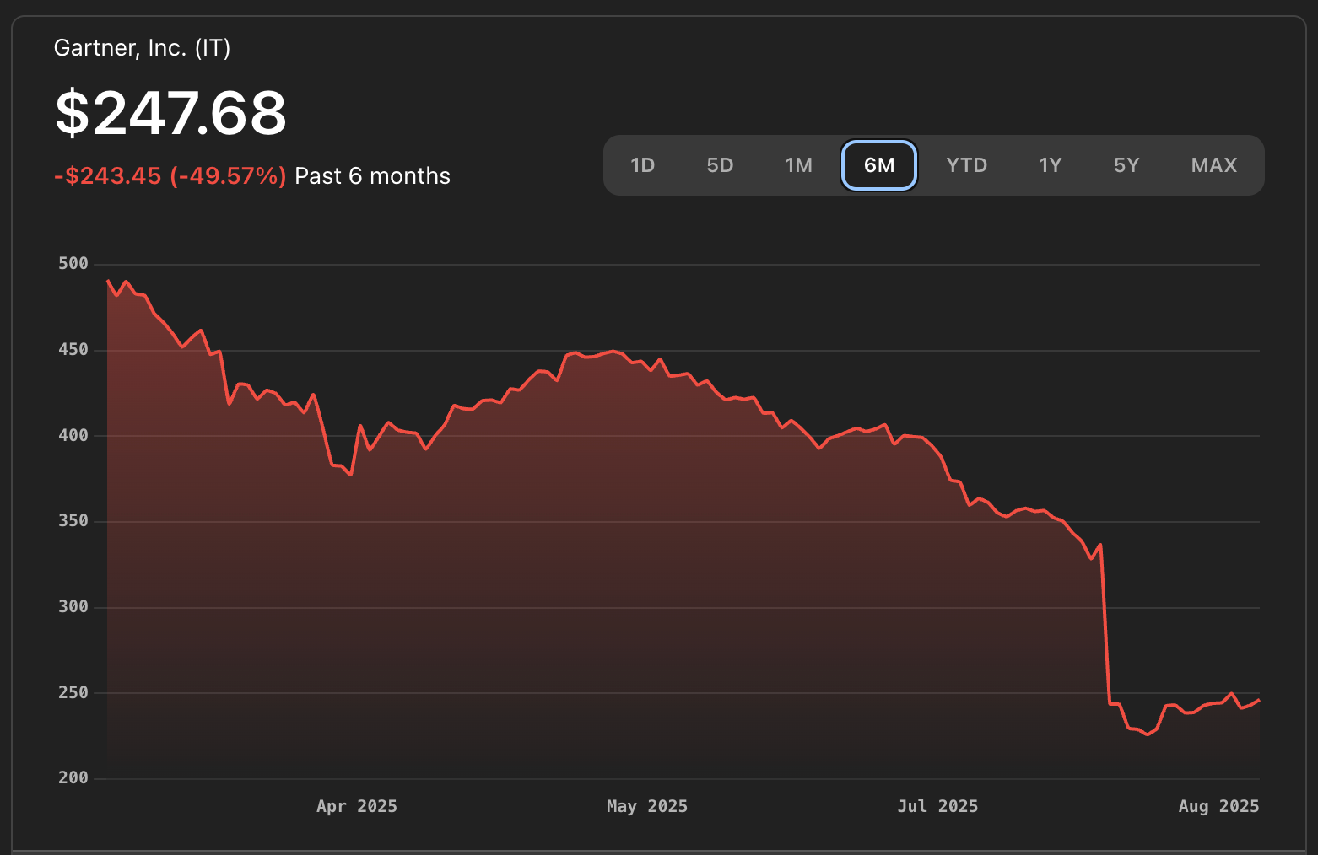This screenshot has width=1318, height=855.
Task: Click the Gartner, Inc. (IT) title
Action: (142, 48)
